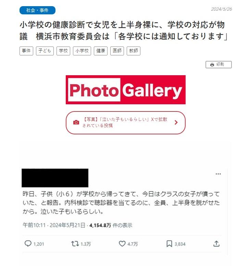Bookmark the post with bookmark icon
Viewport: 251px width, 266px height.
[x=169, y=244]
